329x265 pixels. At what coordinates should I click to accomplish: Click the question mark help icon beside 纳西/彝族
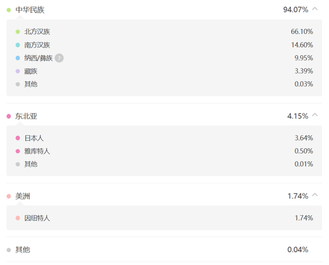coord(59,58)
